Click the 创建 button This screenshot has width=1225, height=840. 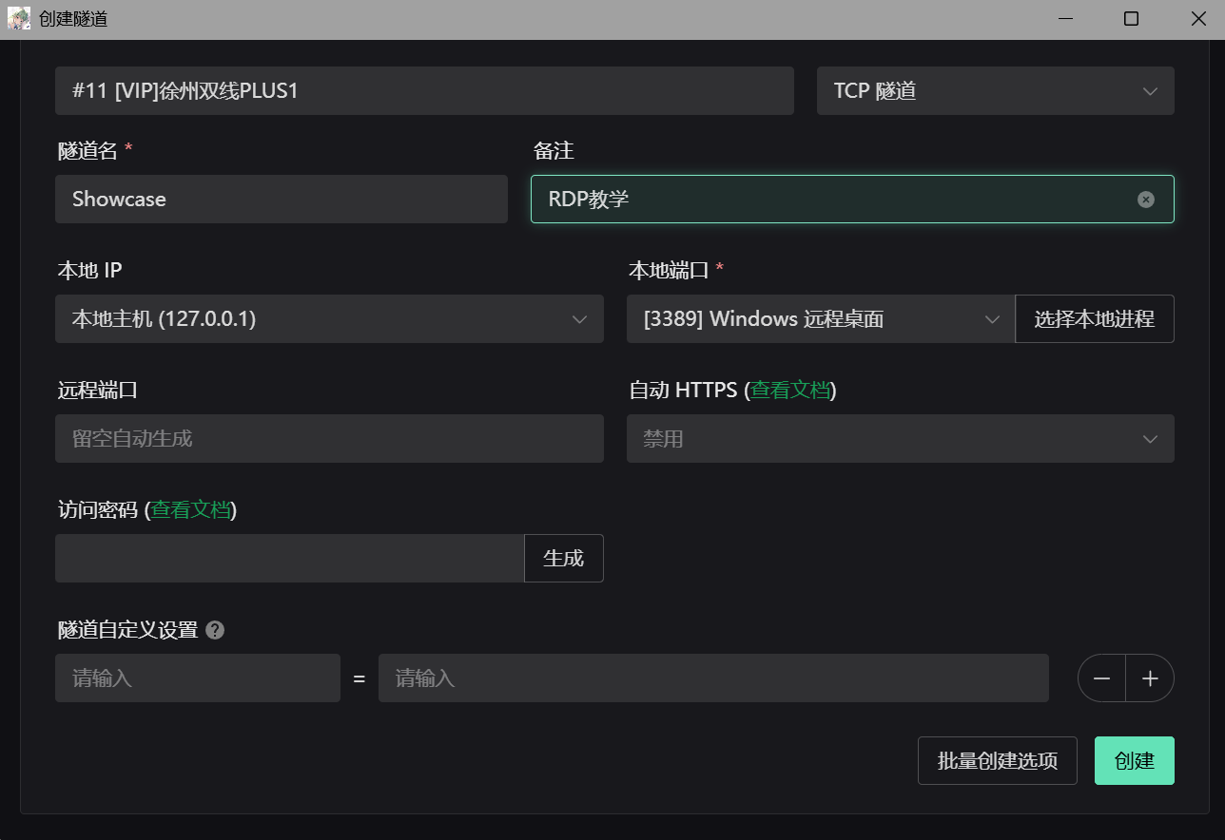(1134, 761)
